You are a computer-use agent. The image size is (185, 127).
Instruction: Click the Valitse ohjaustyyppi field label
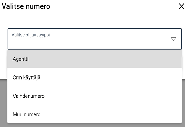[x=31, y=35]
